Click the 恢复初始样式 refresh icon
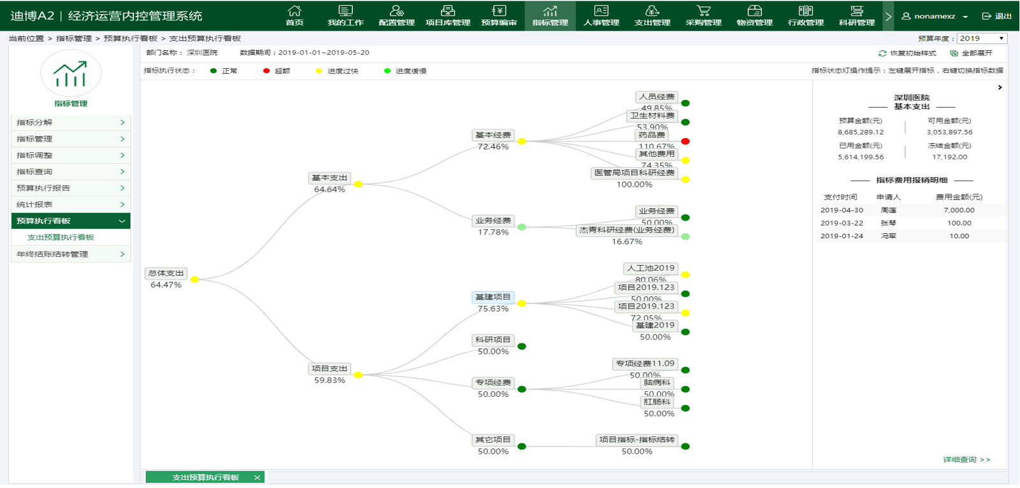 [882, 54]
